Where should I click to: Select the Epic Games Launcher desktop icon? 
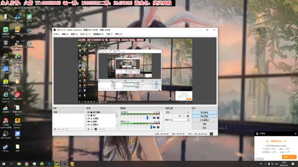click(x=18, y=45)
